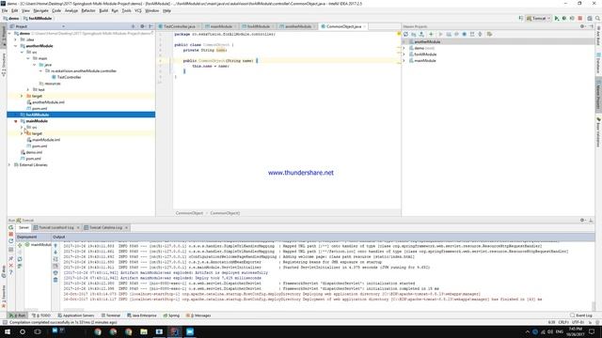Open File Explorer from the taskbar

[144, 331]
